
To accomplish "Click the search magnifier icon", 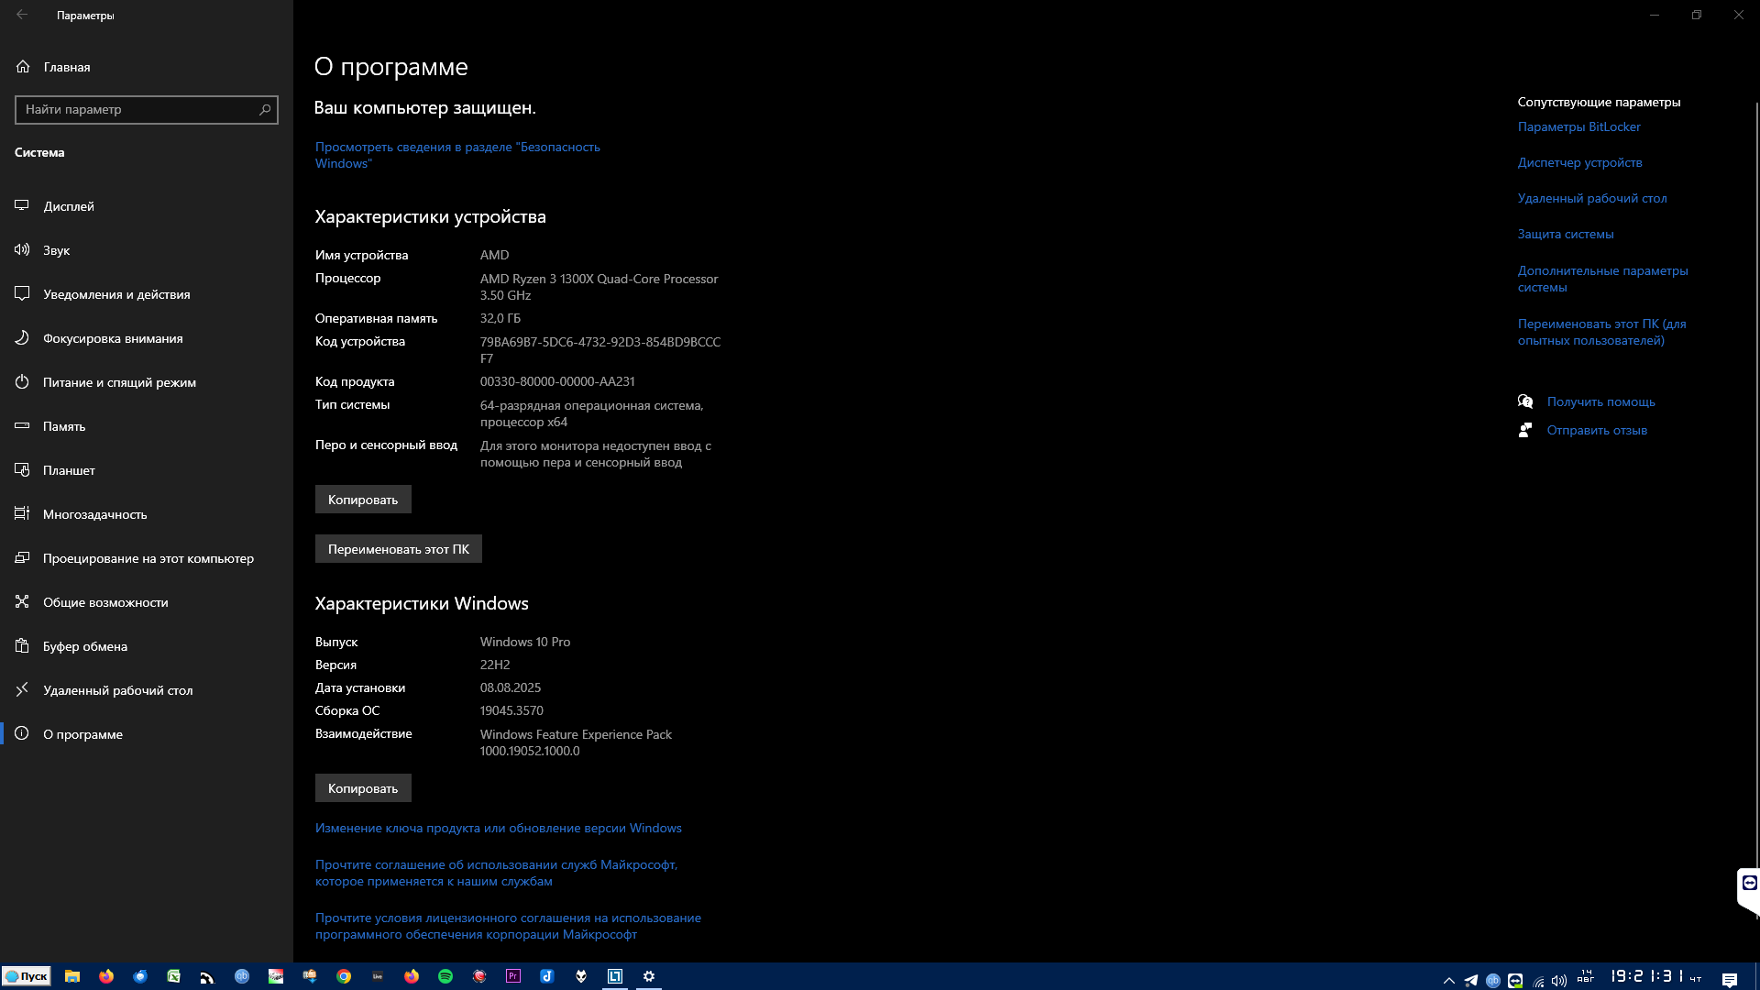I will point(265,109).
